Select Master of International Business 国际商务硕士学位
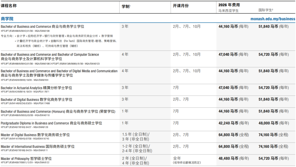Viewport: 296px width, 167px height. click(x=38, y=147)
